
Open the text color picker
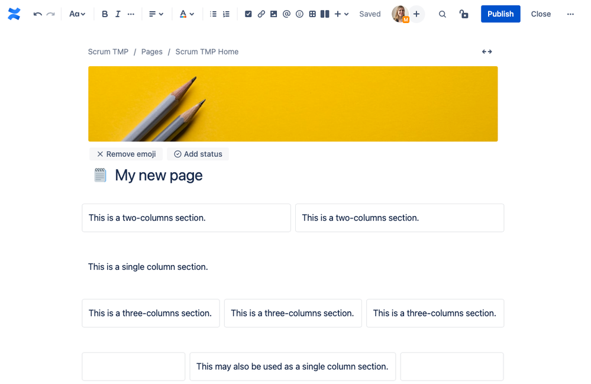187,14
